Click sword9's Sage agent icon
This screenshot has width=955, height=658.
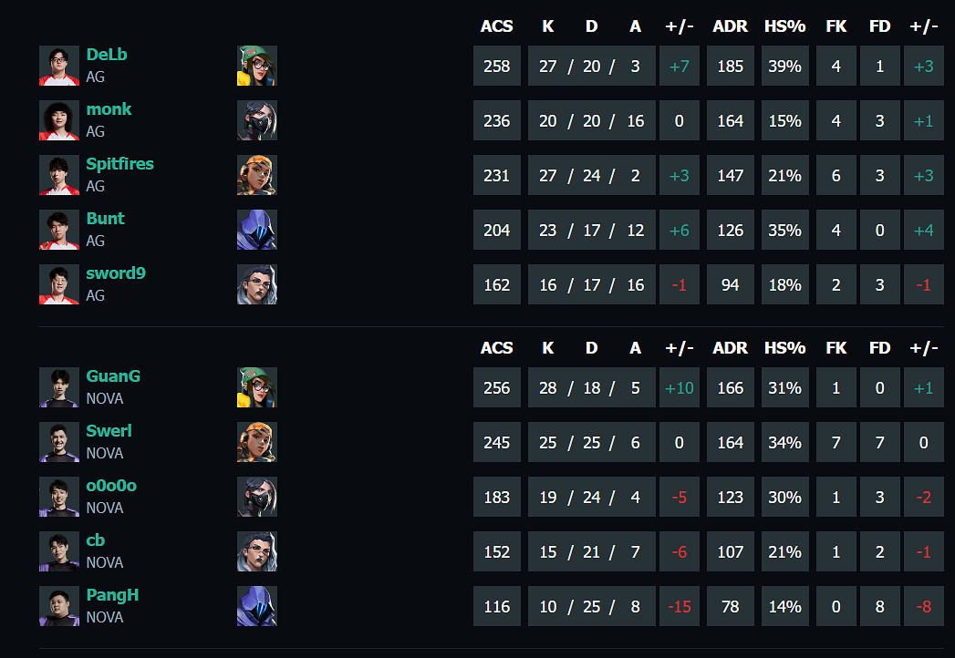tap(256, 284)
